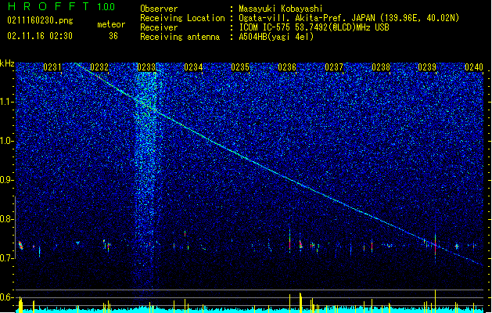Click the 0234 time marker

click(193, 67)
